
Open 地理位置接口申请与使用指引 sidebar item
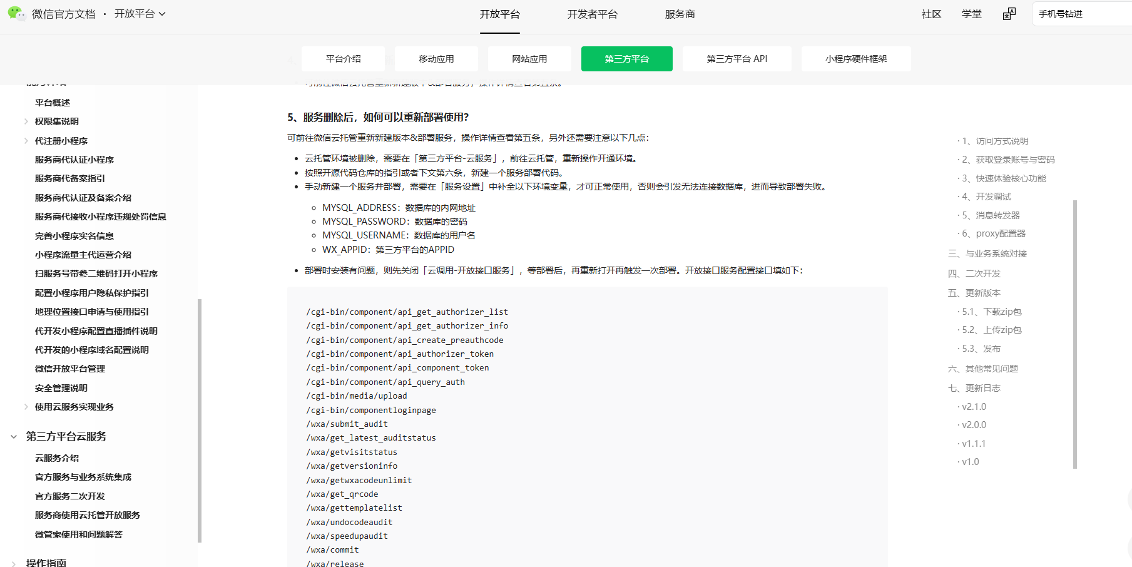coord(92,312)
